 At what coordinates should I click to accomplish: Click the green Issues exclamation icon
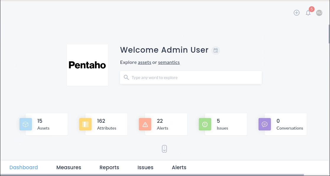coord(205,125)
